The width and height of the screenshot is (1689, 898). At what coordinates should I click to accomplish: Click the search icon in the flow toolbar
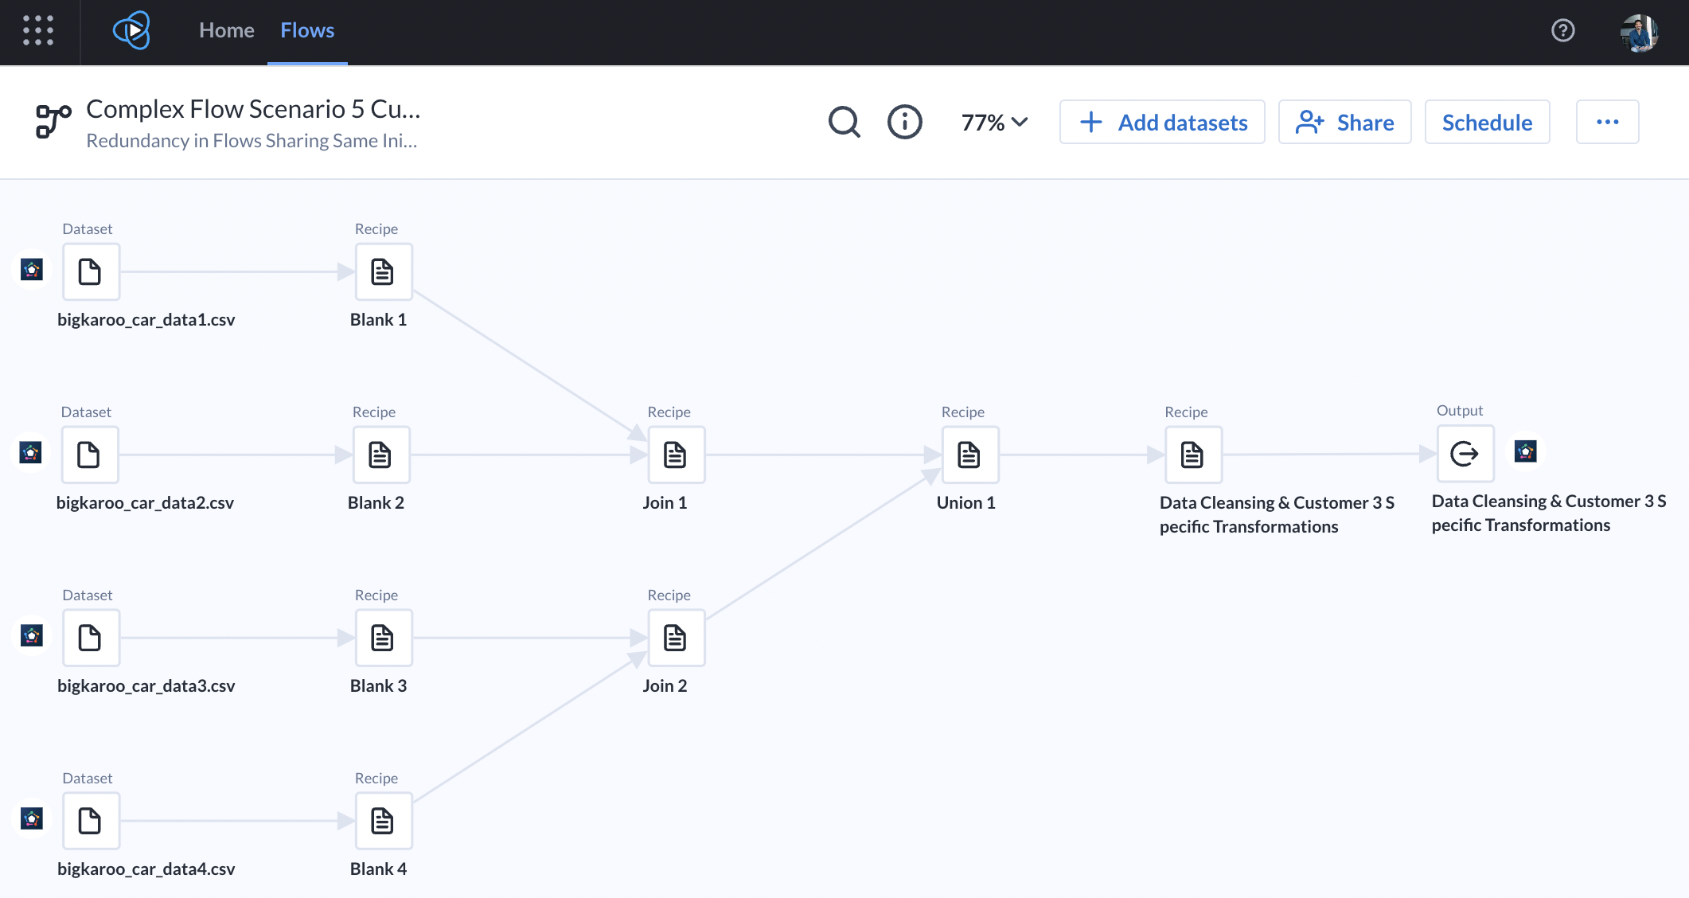point(844,122)
